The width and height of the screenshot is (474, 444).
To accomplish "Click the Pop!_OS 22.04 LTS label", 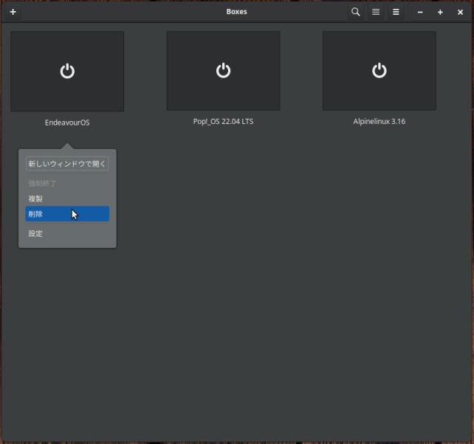I will 223,122.
